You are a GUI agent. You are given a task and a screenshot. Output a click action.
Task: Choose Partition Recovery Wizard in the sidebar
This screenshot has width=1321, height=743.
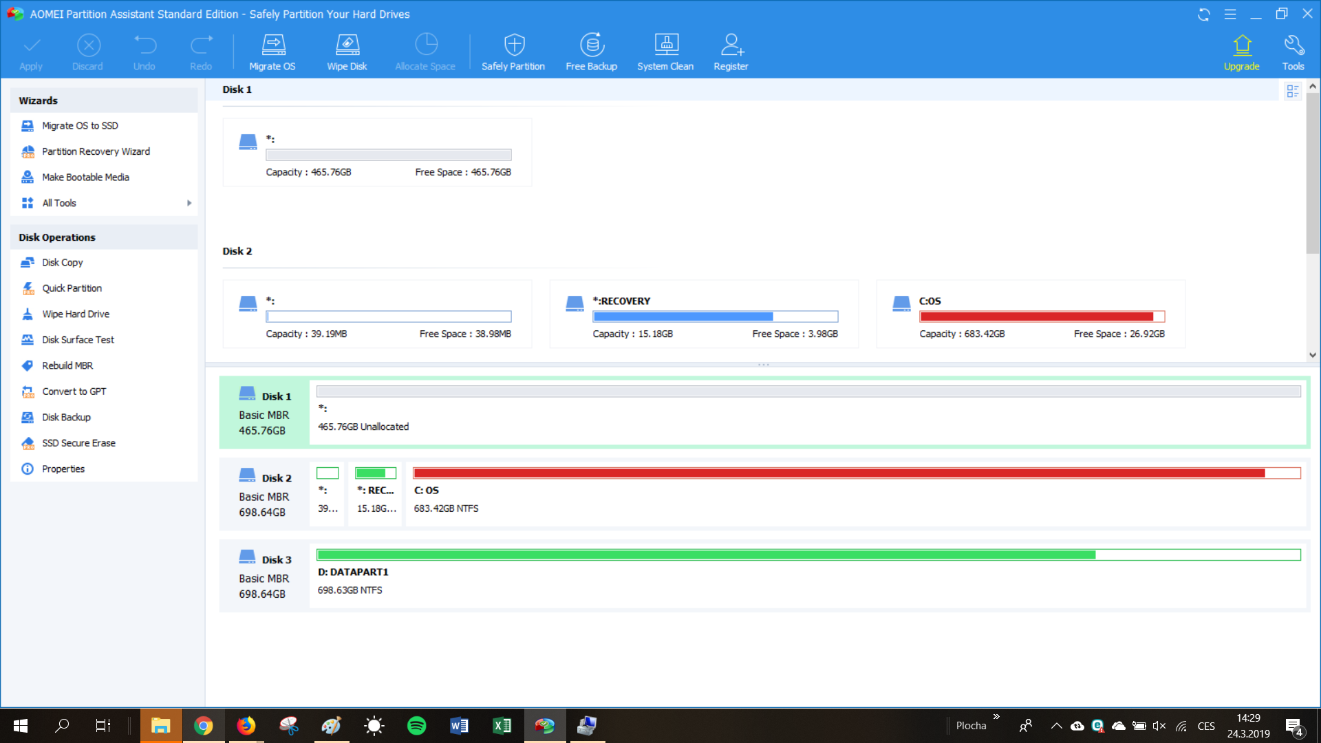(x=96, y=151)
